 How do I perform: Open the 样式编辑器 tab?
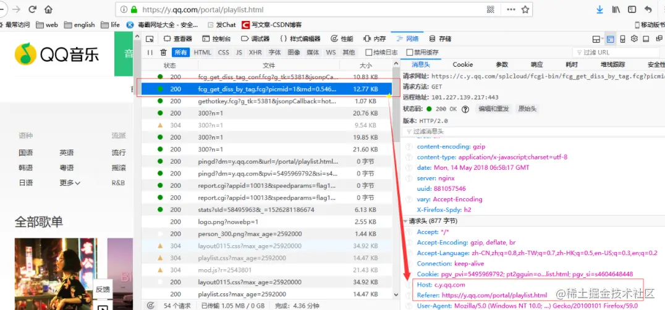[300, 39]
